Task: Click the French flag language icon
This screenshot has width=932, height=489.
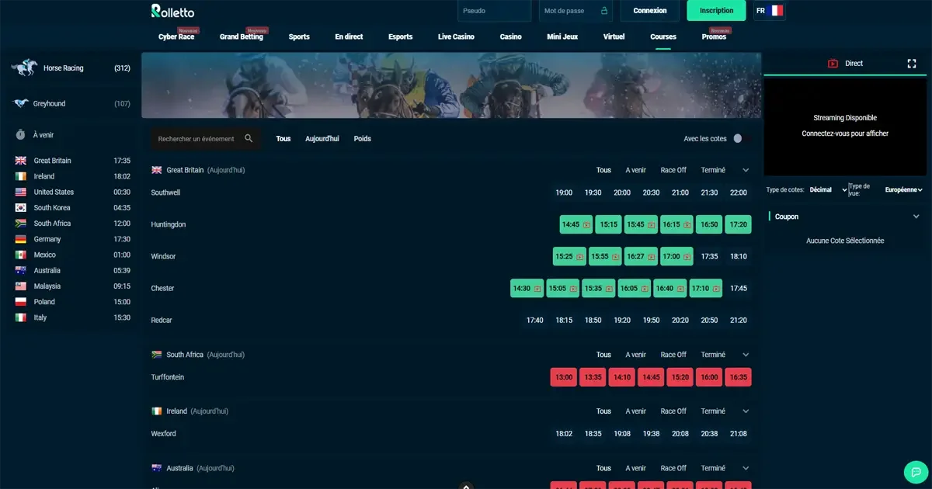Action: click(x=776, y=11)
